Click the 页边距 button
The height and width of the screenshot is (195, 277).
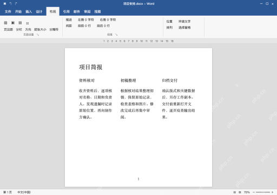pos(8,29)
